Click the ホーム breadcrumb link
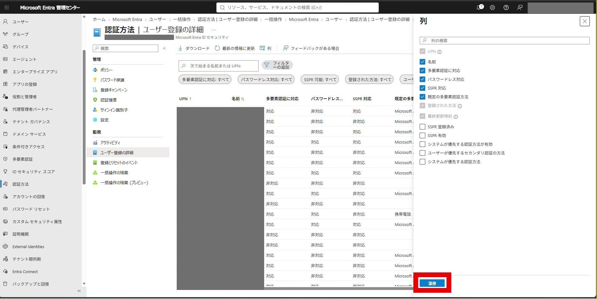This screenshot has width=597, height=299. tap(99, 19)
